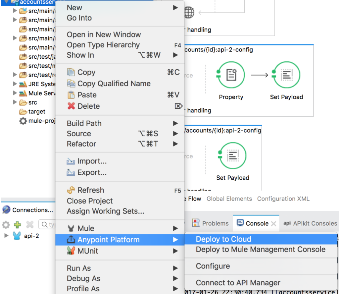
Task: Click the Anypoint Platform upload icon
Action: pyautogui.click(x=71, y=240)
